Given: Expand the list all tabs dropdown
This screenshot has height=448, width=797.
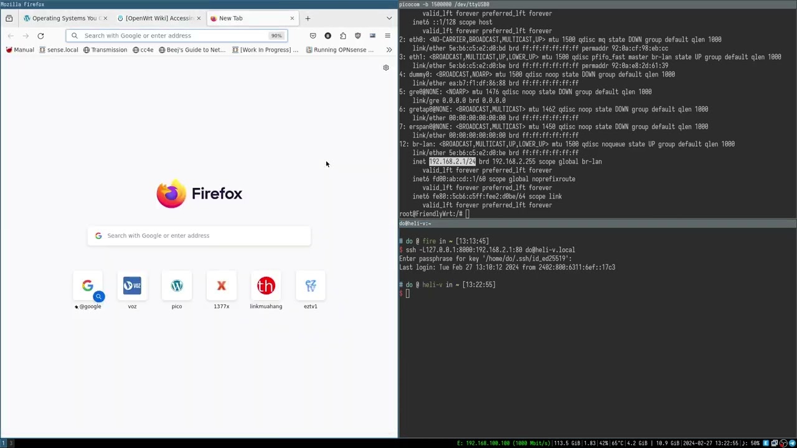Looking at the screenshot, I should coord(389,18).
